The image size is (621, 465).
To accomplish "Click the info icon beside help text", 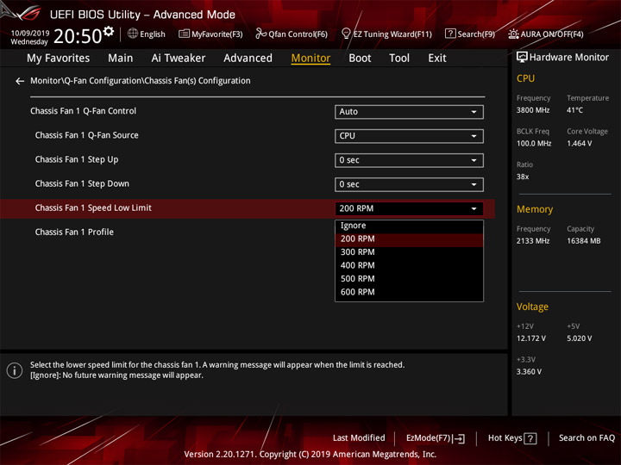I will [15, 370].
